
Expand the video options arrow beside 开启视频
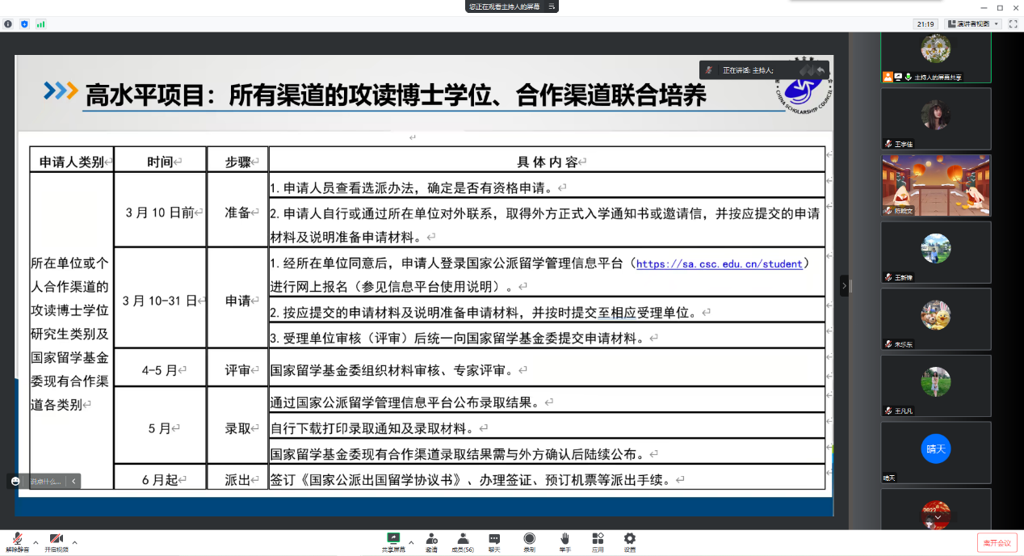pos(74,542)
